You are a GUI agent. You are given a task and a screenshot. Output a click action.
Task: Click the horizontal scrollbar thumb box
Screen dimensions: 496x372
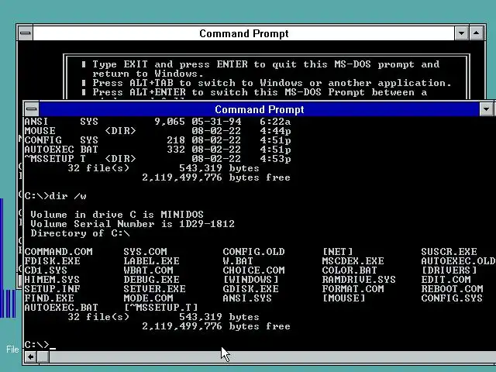tap(43, 357)
